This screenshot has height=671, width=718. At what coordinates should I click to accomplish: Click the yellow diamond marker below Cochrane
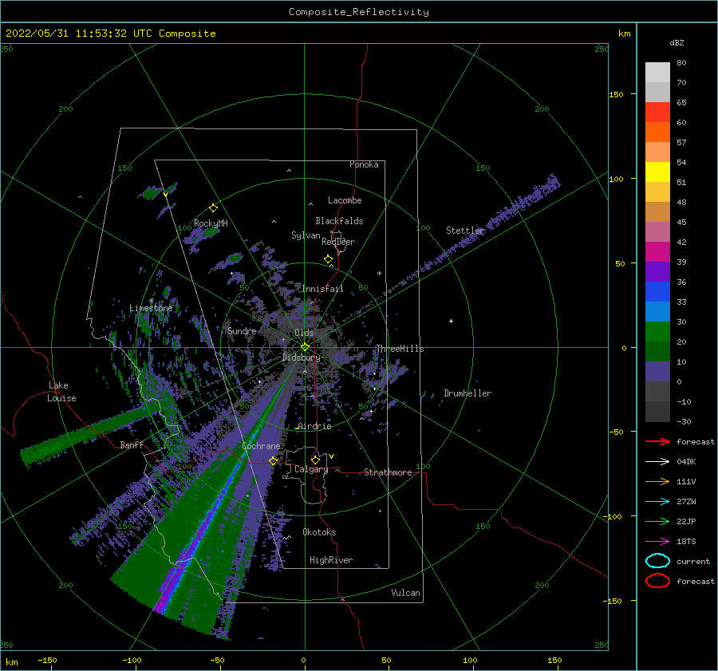click(x=273, y=460)
